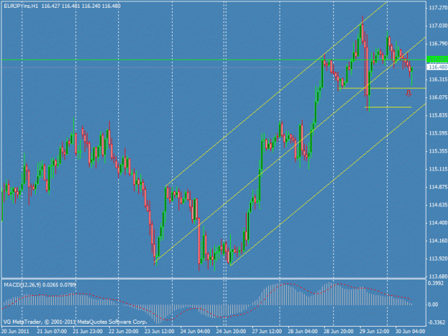
Task: Click price scale value 115.835
Action: [438, 115]
